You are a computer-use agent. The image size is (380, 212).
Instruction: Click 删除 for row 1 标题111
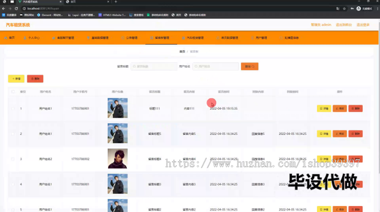356,108
